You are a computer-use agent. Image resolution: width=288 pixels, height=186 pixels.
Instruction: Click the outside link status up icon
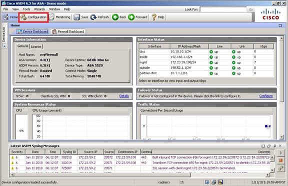(x=233, y=68)
